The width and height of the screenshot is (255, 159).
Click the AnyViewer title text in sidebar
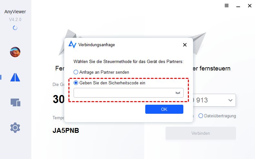(x=15, y=12)
